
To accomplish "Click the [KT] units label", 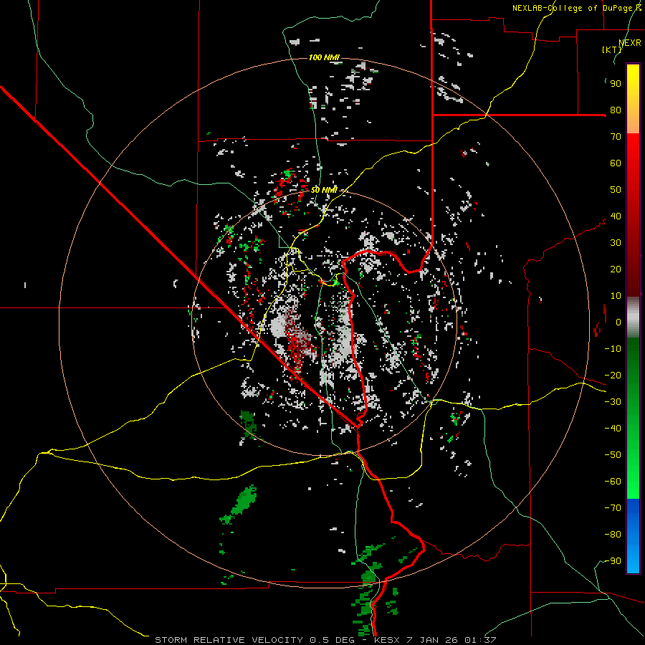I will pos(612,49).
